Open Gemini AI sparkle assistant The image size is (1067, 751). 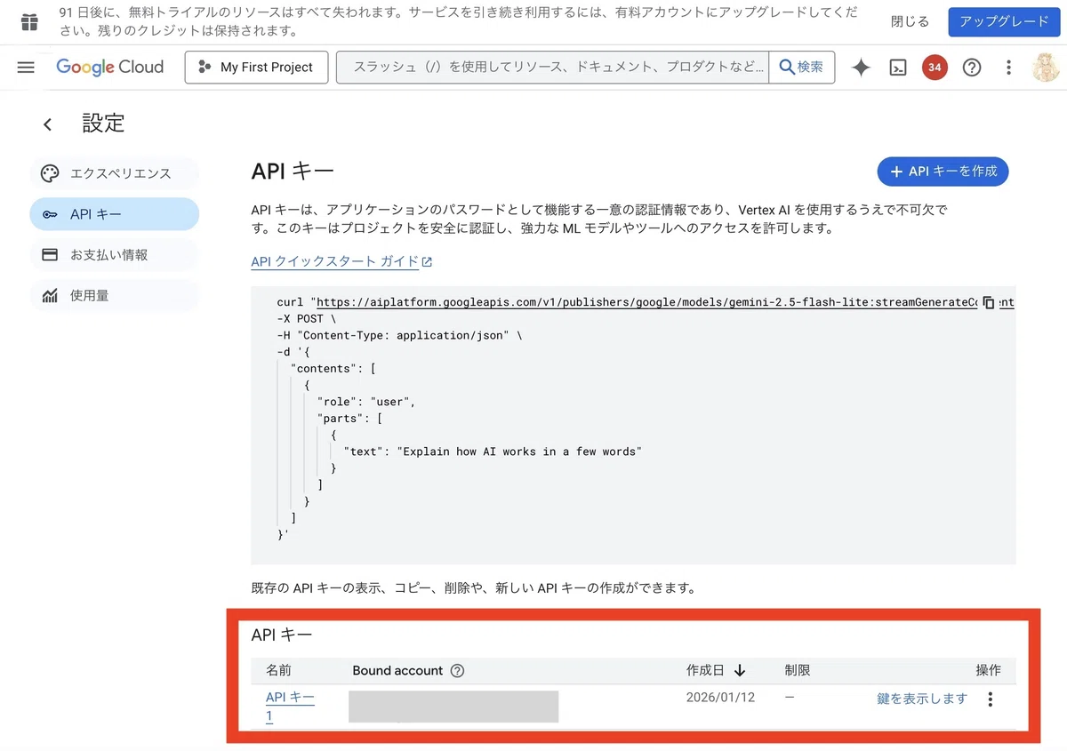[861, 67]
